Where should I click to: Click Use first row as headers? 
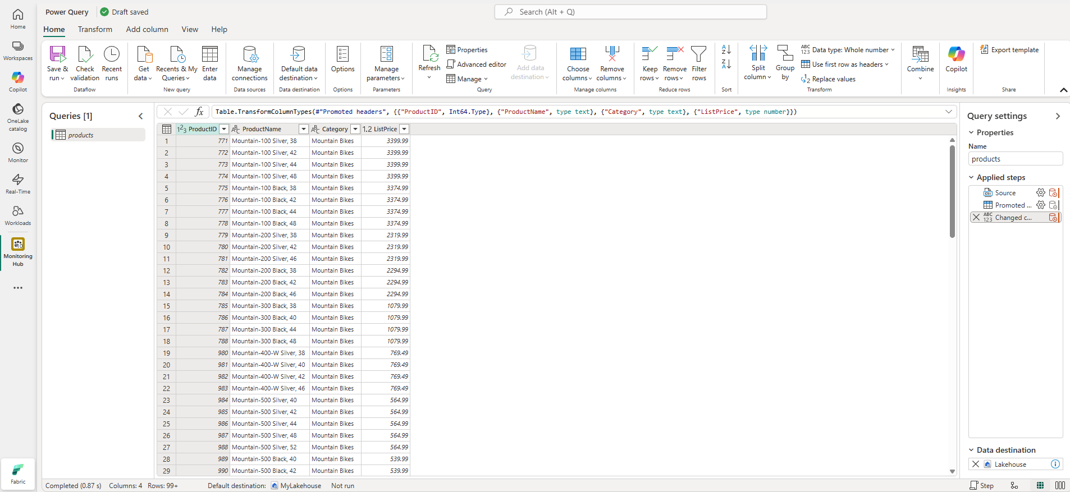(x=845, y=65)
